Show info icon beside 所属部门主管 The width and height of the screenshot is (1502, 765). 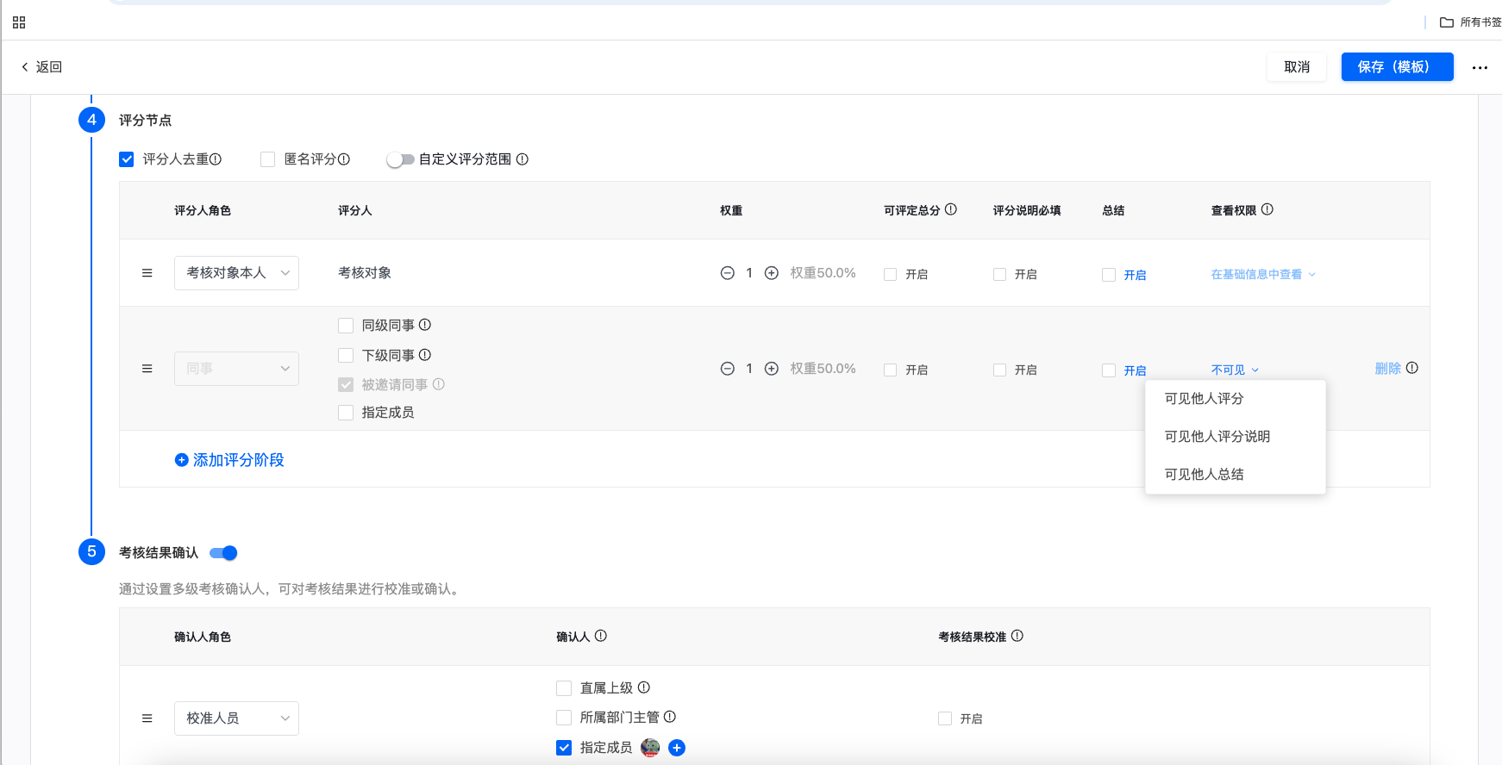[670, 717]
